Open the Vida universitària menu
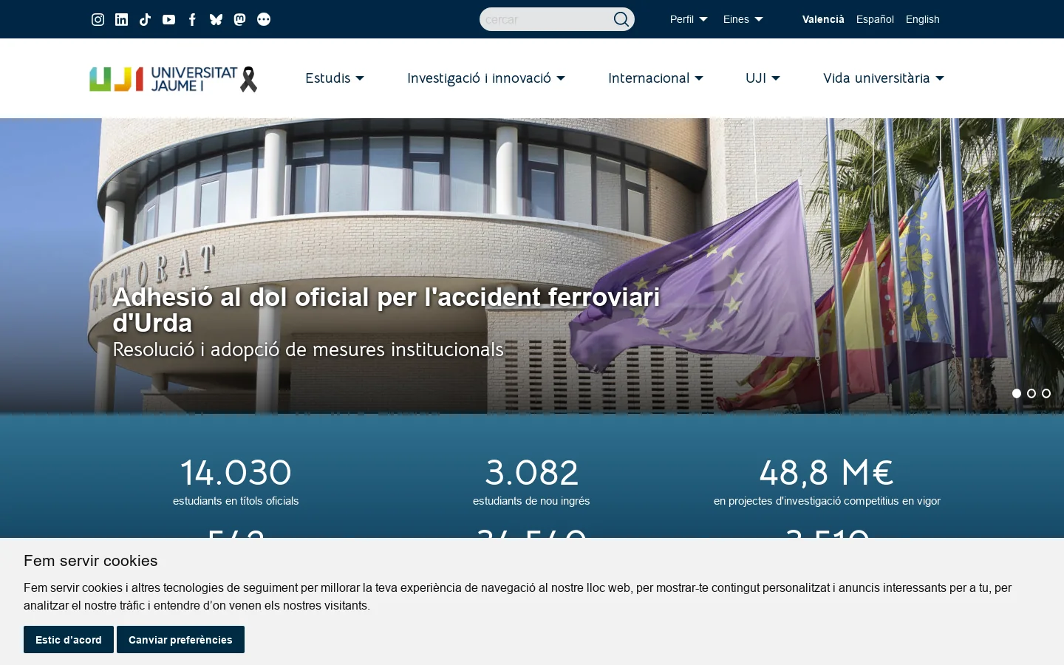Viewport: 1064px width, 665px height. pos(884,78)
